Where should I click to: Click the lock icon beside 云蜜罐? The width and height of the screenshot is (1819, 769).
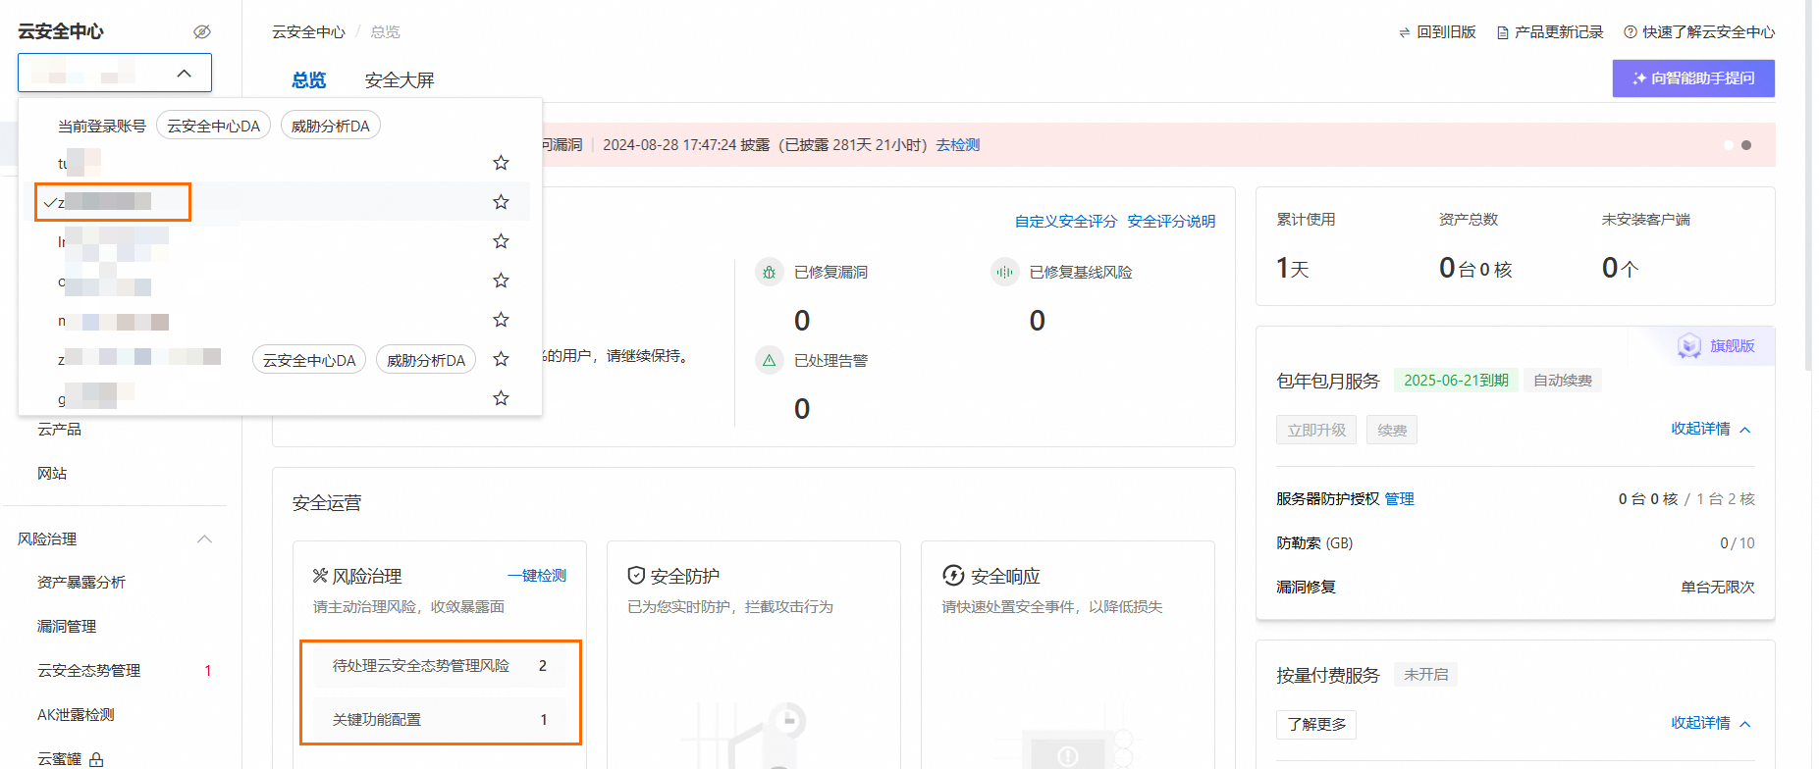(x=96, y=759)
